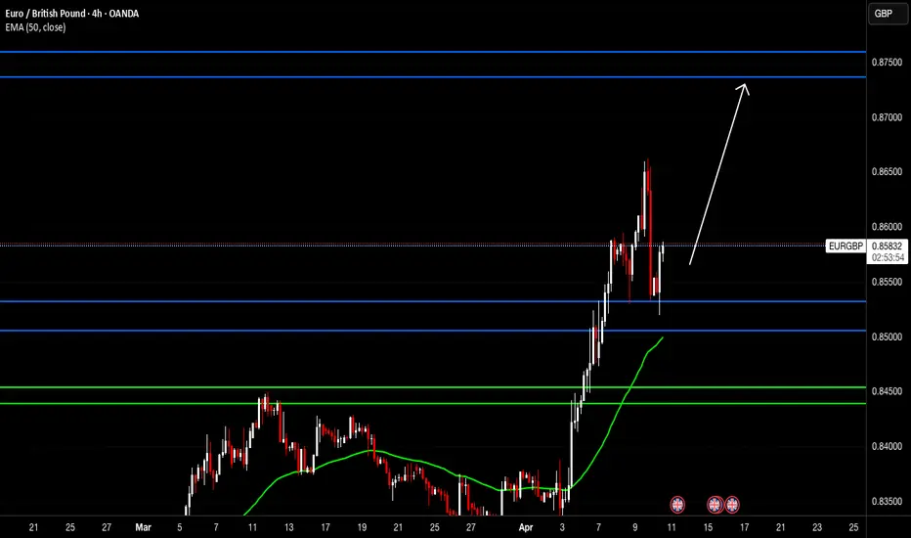The height and width of the screenshot is (538, 911).
Task: Select the blue horizontal line just above 0.85000
Action: click(433, 331)
